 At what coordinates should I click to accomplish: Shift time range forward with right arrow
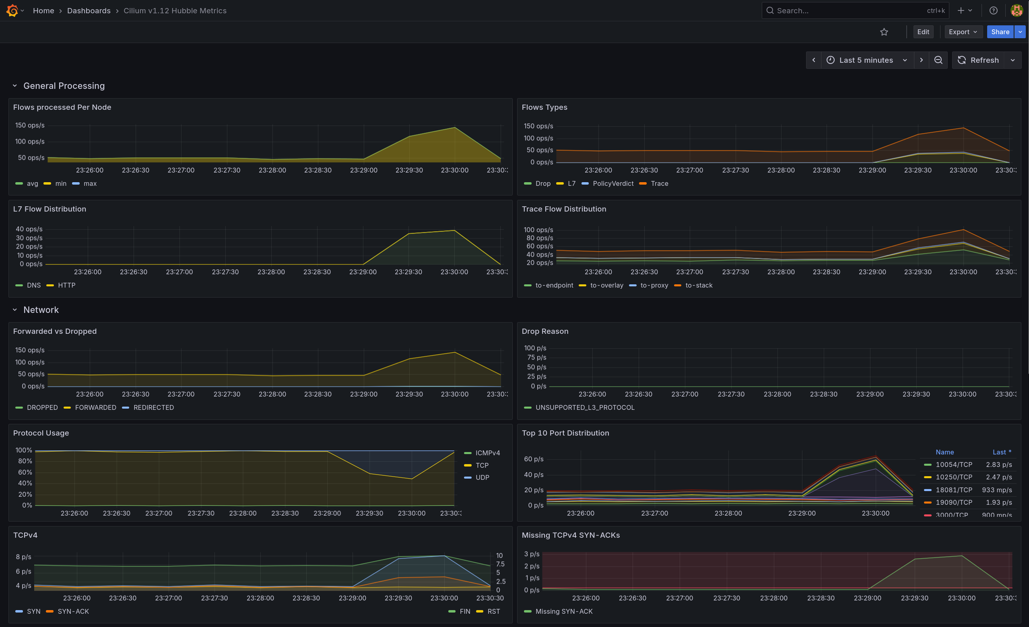(x=921, y=60)
